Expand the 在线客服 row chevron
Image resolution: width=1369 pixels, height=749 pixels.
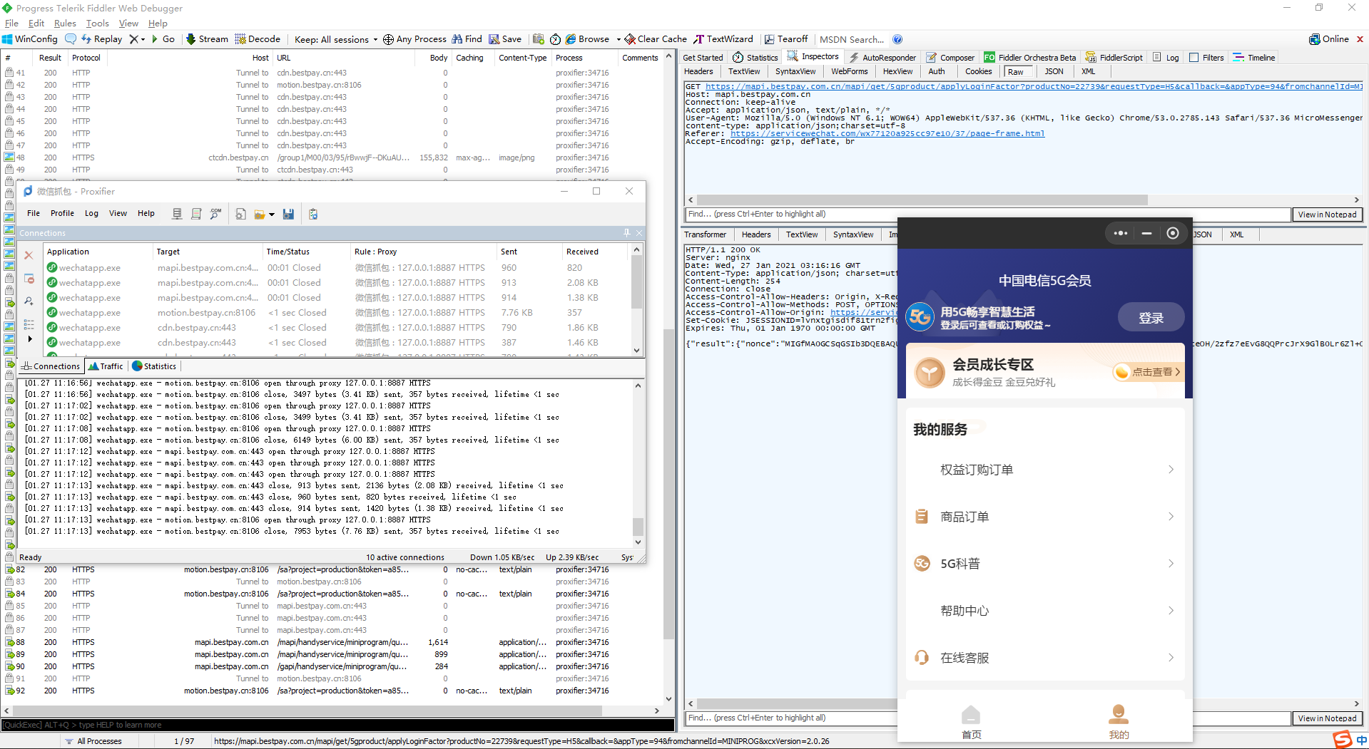pyautogui.click(x=1171, y=658)
